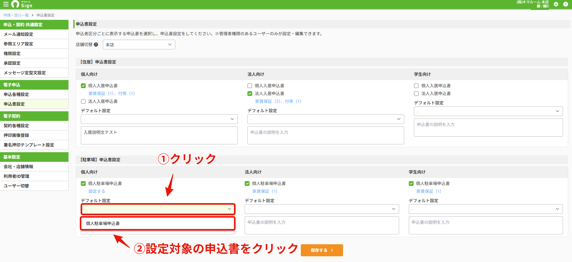Open the settings gear icon
572x262 pixels.
coord(556,4)
